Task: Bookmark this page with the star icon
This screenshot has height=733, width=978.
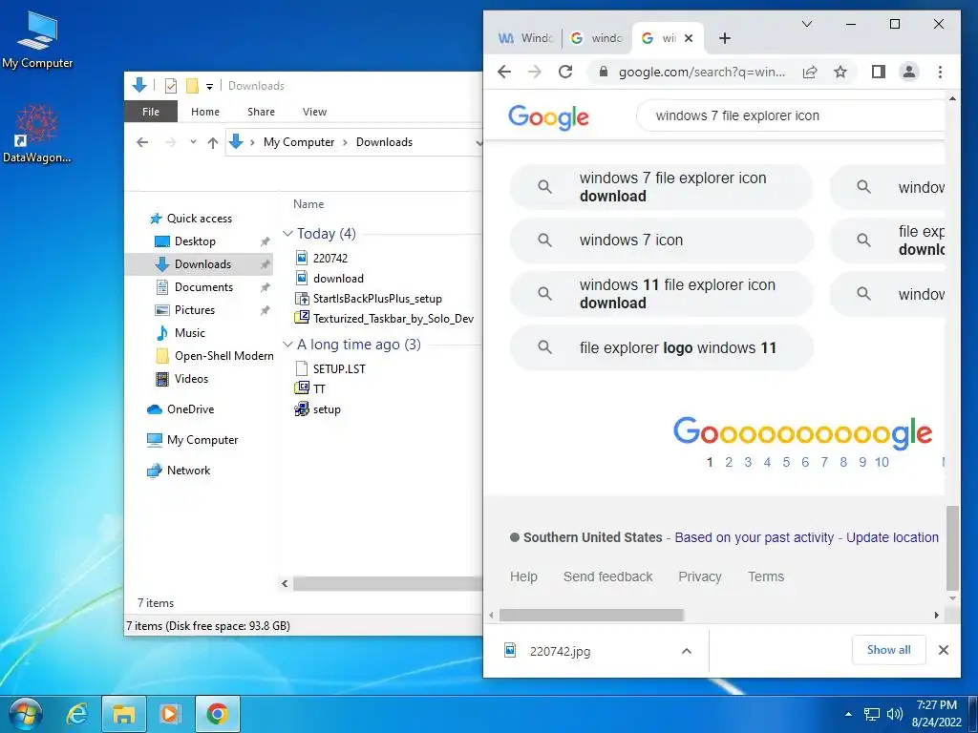Action: point(840,73)
